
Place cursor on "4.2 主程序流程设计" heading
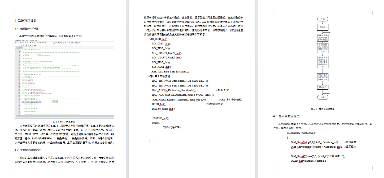tap(28, 150)
